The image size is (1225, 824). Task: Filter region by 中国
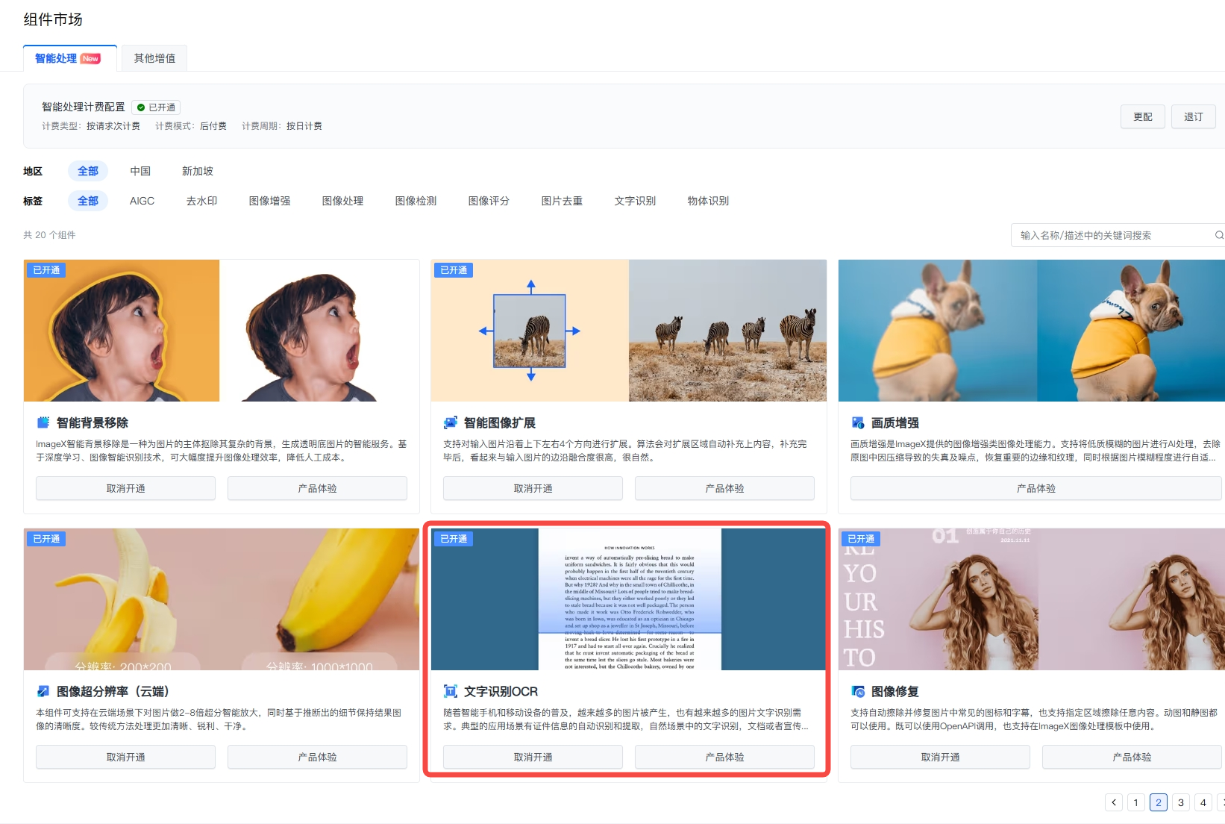click(x=140, y=171)
